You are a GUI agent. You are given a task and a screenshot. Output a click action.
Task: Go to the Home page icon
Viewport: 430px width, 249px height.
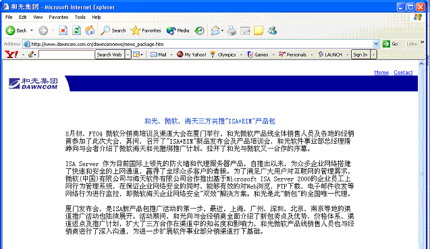coord(90,30)
